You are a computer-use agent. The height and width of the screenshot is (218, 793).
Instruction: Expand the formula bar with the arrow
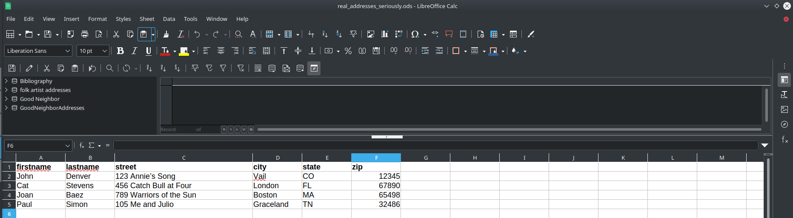point(764,146)
